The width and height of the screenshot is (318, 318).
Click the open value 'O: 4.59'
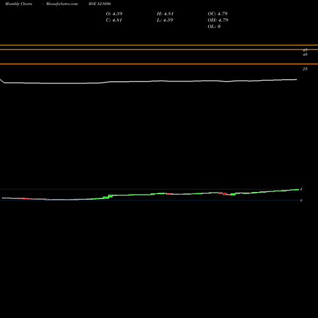click(x=114, y=14)
